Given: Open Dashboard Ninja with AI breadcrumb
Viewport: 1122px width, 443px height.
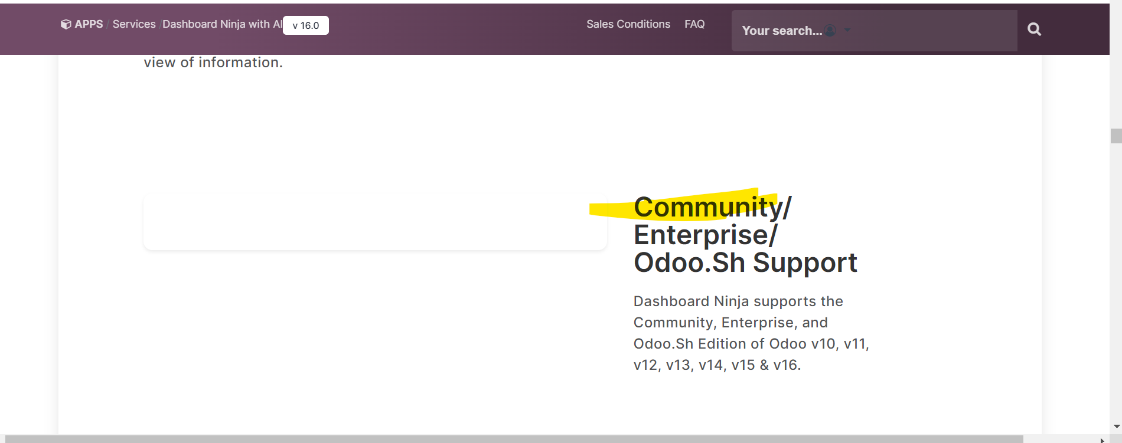Looking at the screenshot, I should tap(222, 24).
